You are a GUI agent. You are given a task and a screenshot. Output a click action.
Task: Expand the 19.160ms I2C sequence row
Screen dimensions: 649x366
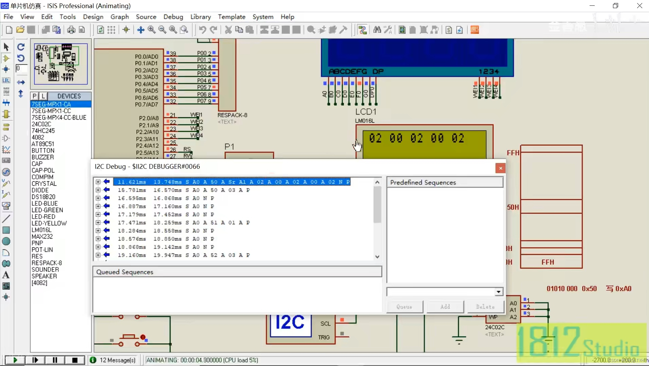tap(98, 255)
